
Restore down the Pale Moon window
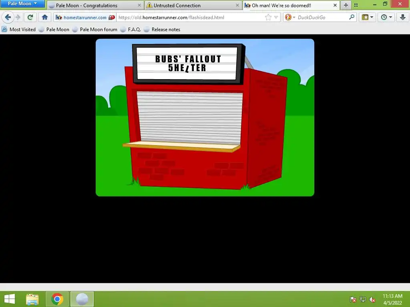tap(385, 4)
